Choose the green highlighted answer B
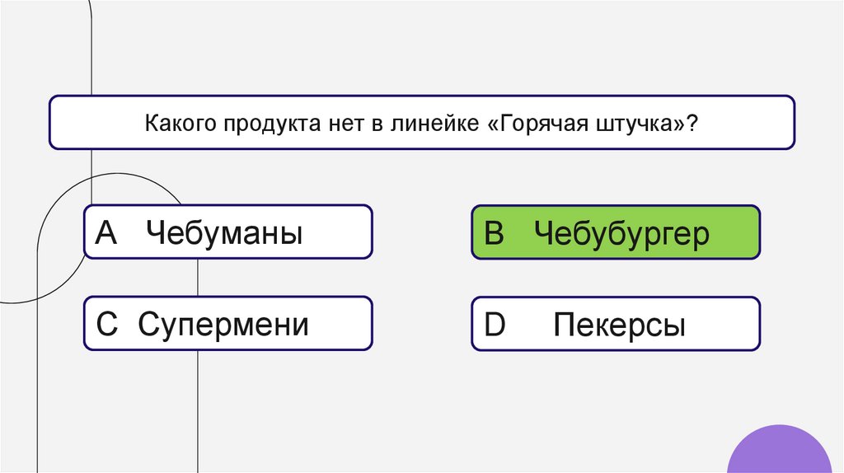This screenshot has width=844, height=473. [616, 232]
